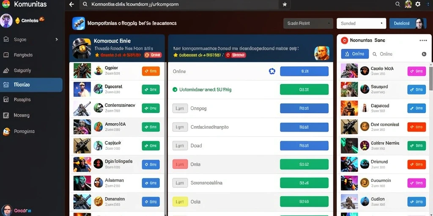Click the helmet avatar in Komorouıc Enie header
Viewport: 433px width, 216px height.
(x=82, y=48)
